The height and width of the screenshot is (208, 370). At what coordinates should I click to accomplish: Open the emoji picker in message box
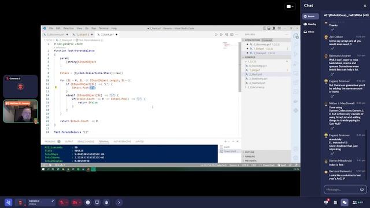point(362,190)
